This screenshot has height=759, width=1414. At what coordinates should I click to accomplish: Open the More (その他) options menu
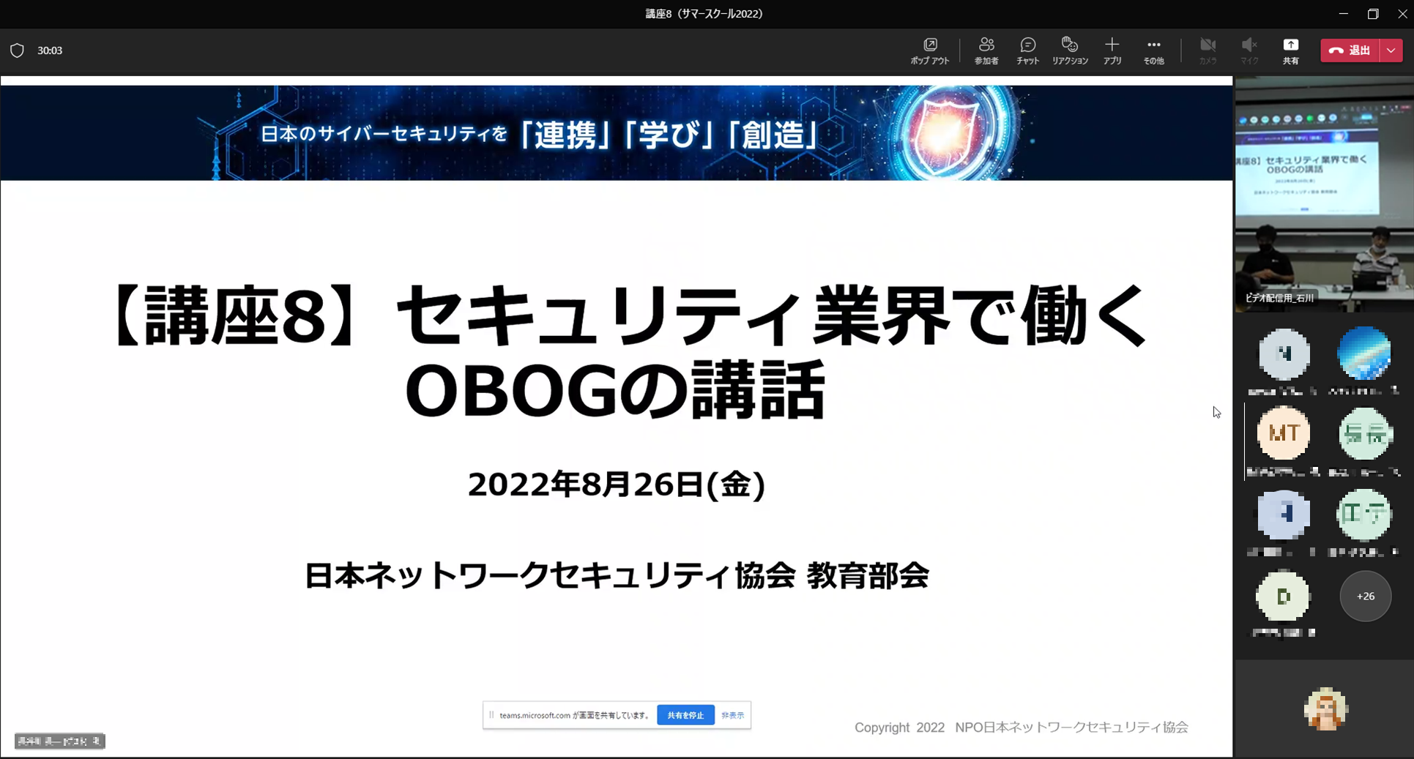coord(1153,51)
